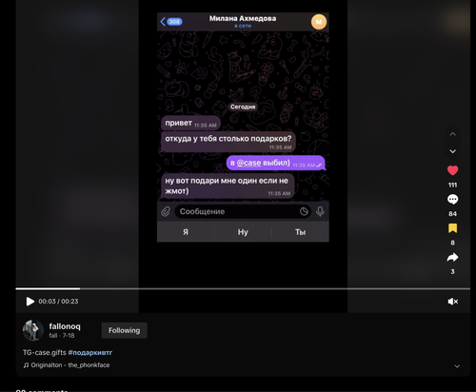Open the @case mention in the message

point(248,163)
